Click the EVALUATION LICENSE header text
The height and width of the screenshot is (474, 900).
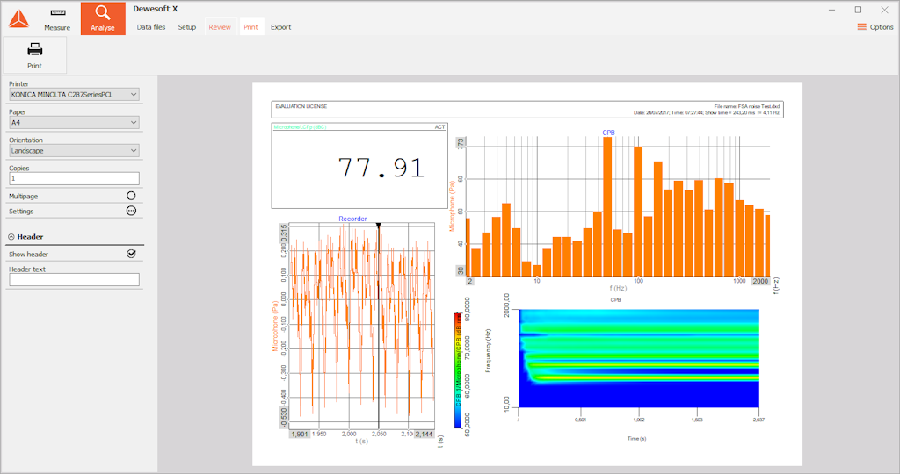301,106
